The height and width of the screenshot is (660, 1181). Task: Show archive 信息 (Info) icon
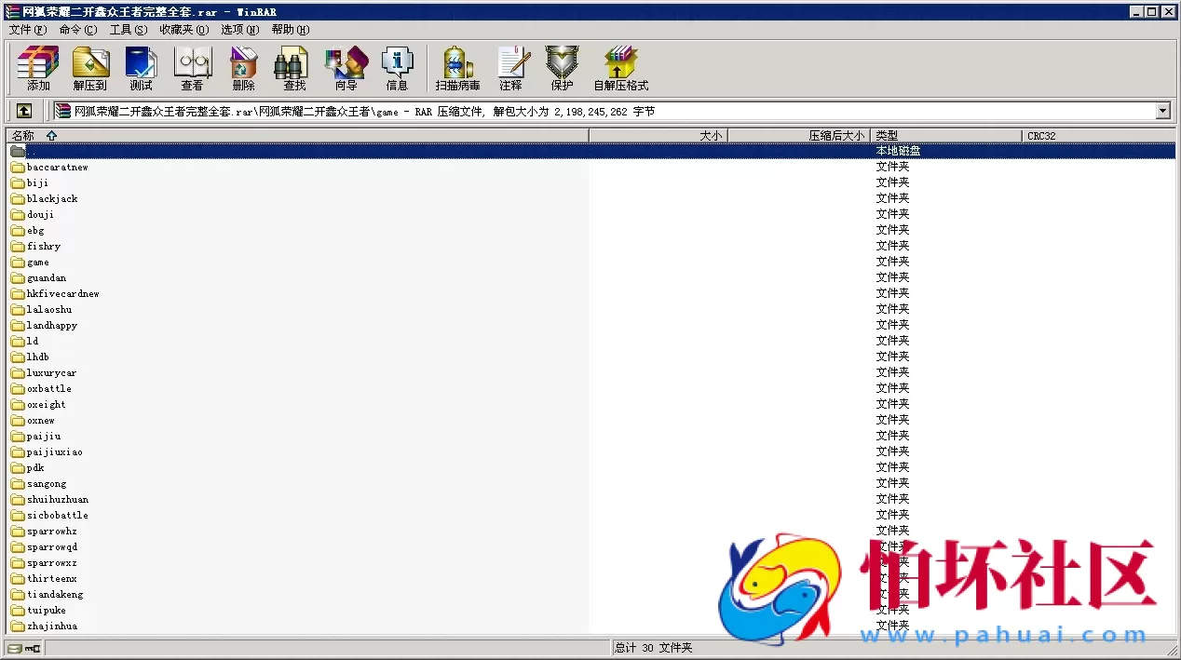click(x=397, y=69)
